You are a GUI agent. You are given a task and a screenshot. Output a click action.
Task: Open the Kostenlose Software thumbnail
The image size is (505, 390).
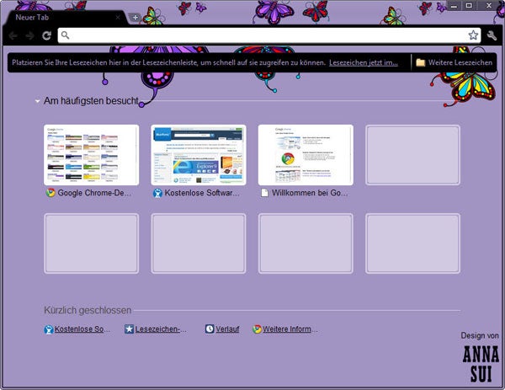(199, 155)
